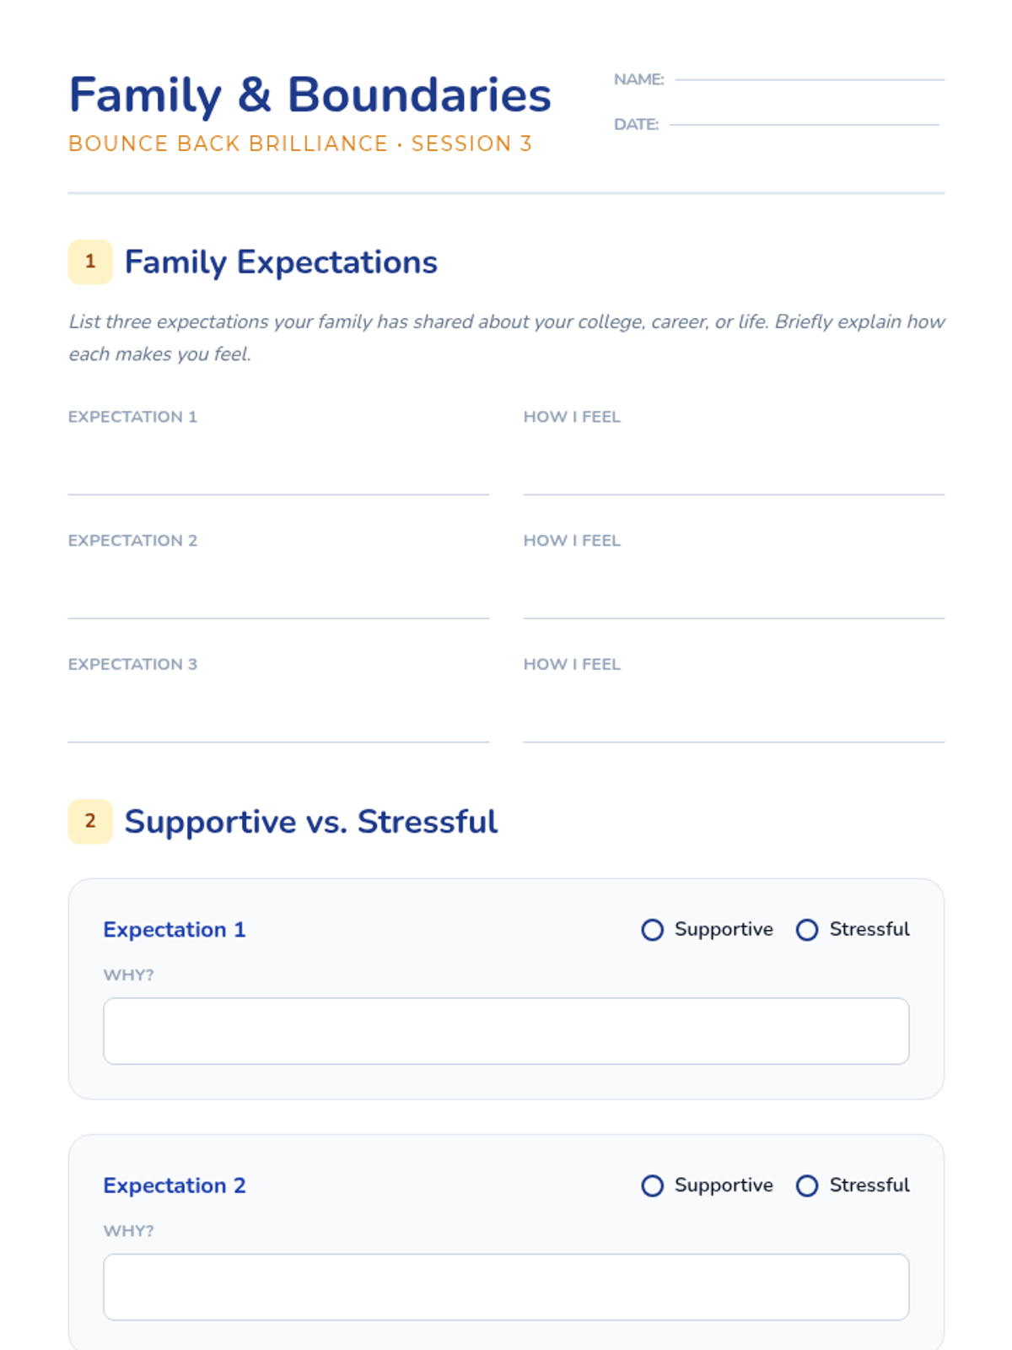This screenshot has height=1350, width=1012.
Task: Choose Stressful option for Expectation 2
Action: [807, 1185]
